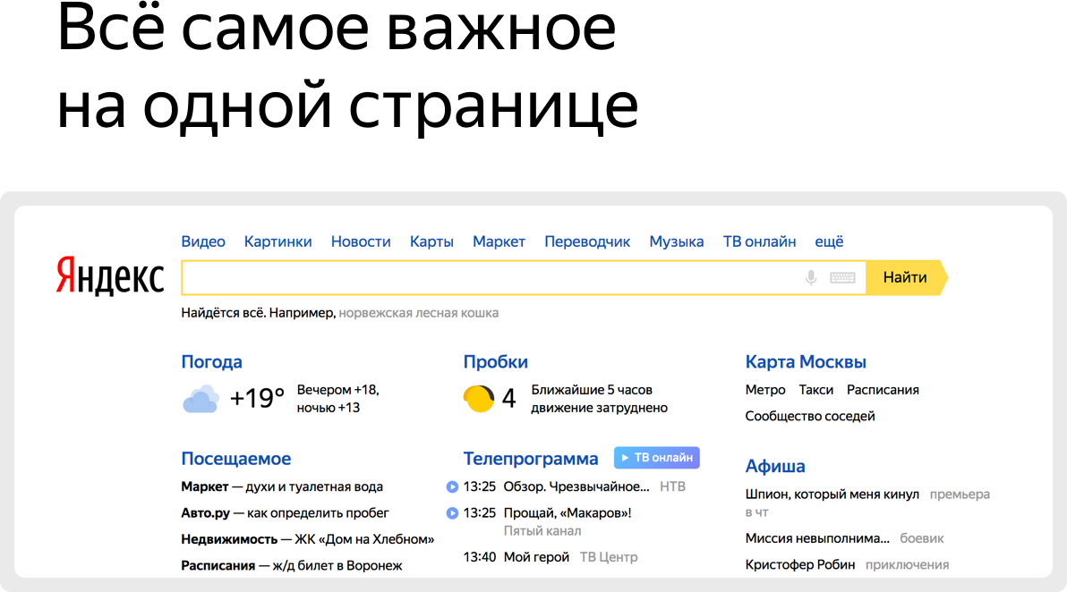The width and height of the screenshot is (1067, 592).
Task: Click the ТВ онлайн play button
Action: [x=657, y=458]
